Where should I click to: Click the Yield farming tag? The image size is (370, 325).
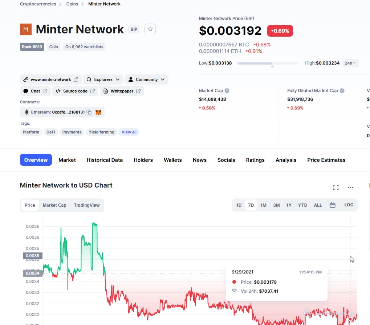101,132
